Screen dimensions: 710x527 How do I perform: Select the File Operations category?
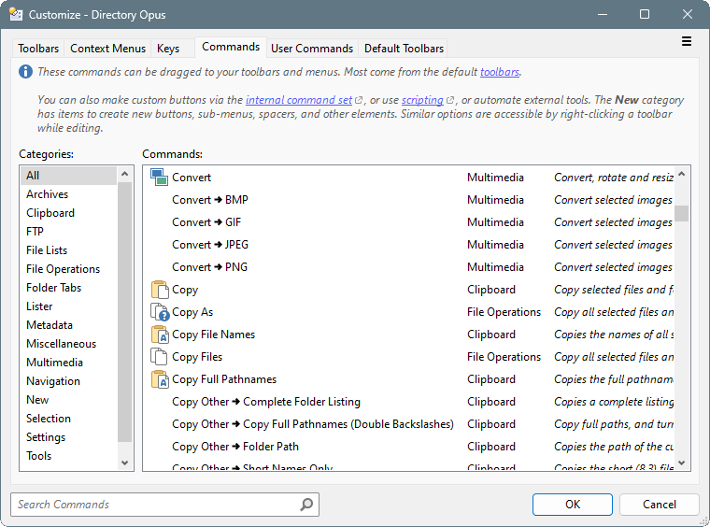tap(68, 269)
